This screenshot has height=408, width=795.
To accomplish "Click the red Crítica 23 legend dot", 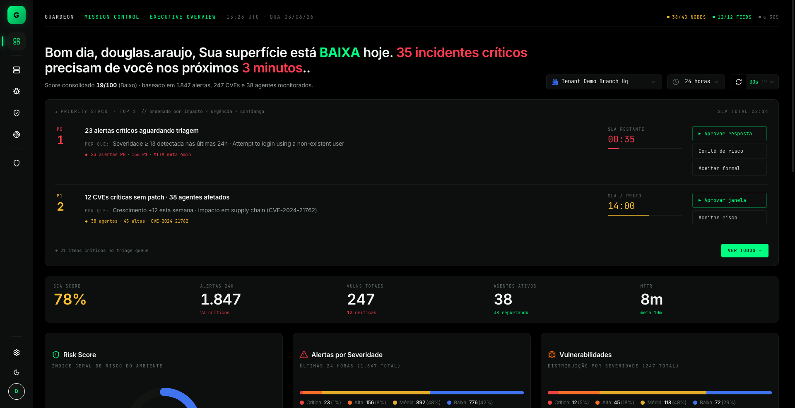I will [302, 403].
